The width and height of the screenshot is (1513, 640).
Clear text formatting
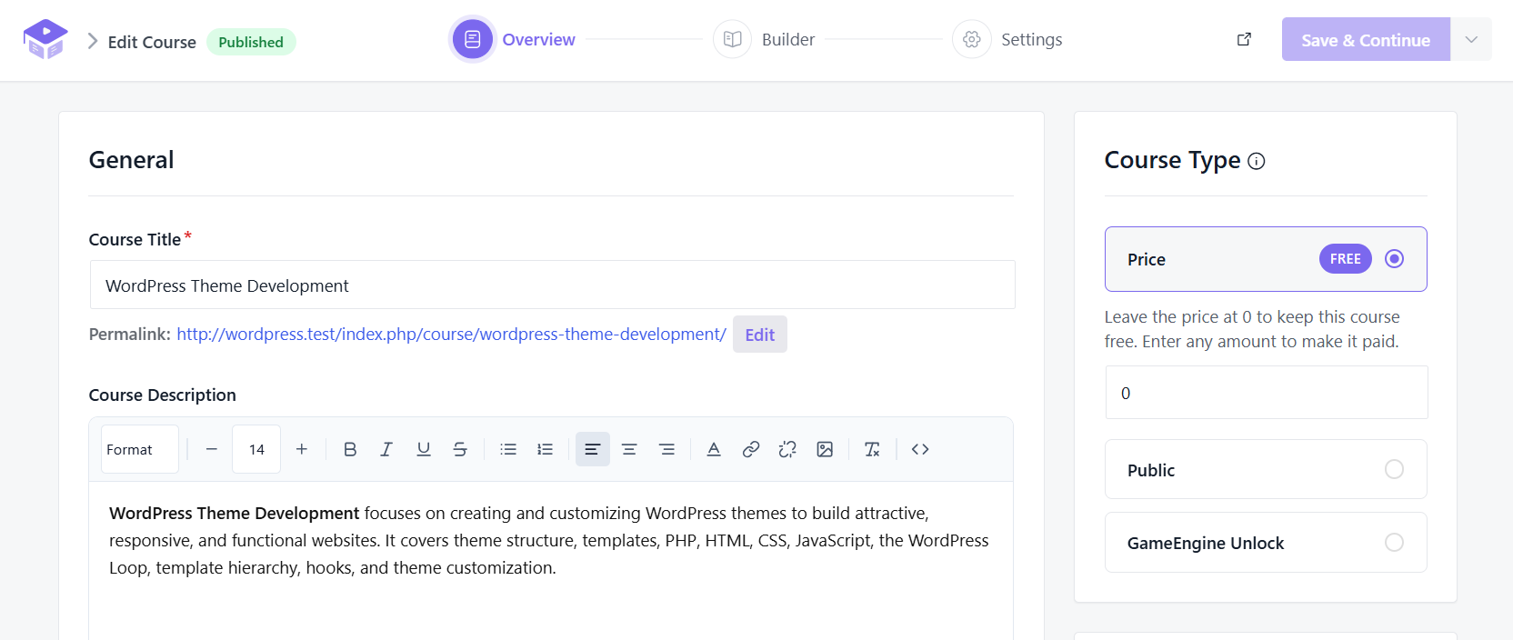pos(872,449)
